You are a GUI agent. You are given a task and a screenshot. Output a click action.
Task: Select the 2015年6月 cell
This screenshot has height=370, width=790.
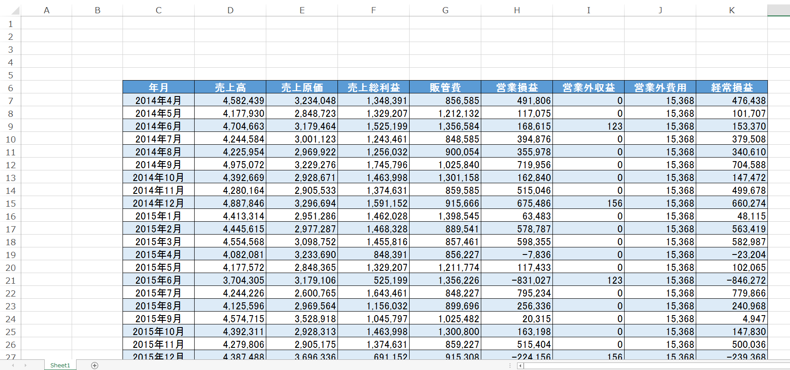[158, 280]
